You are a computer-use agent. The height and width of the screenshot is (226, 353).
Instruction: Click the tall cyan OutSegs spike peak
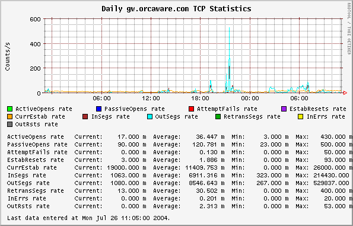click(x=229, y=28)
